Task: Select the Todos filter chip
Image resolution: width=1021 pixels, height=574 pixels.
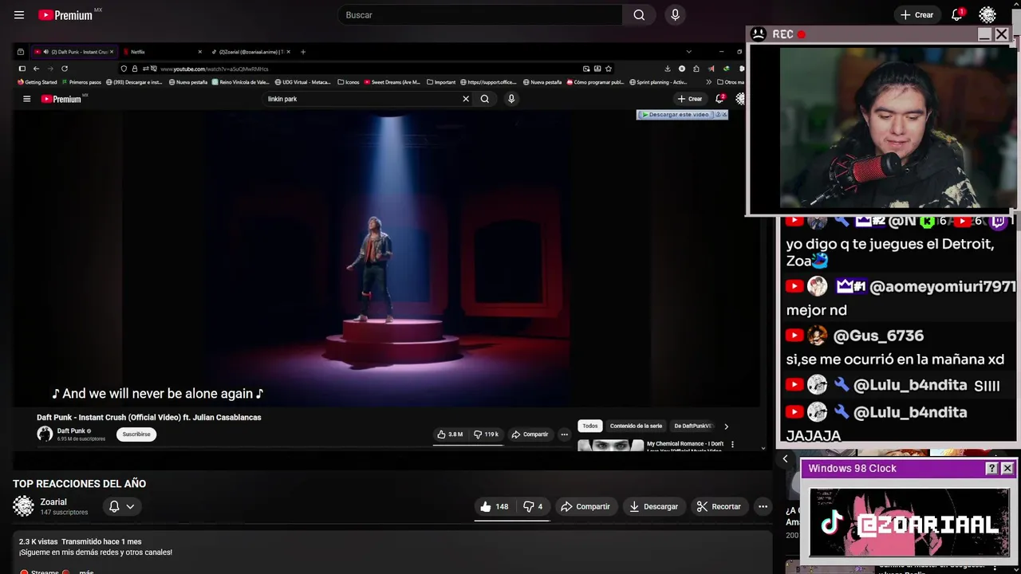Action: coord(589,426)
